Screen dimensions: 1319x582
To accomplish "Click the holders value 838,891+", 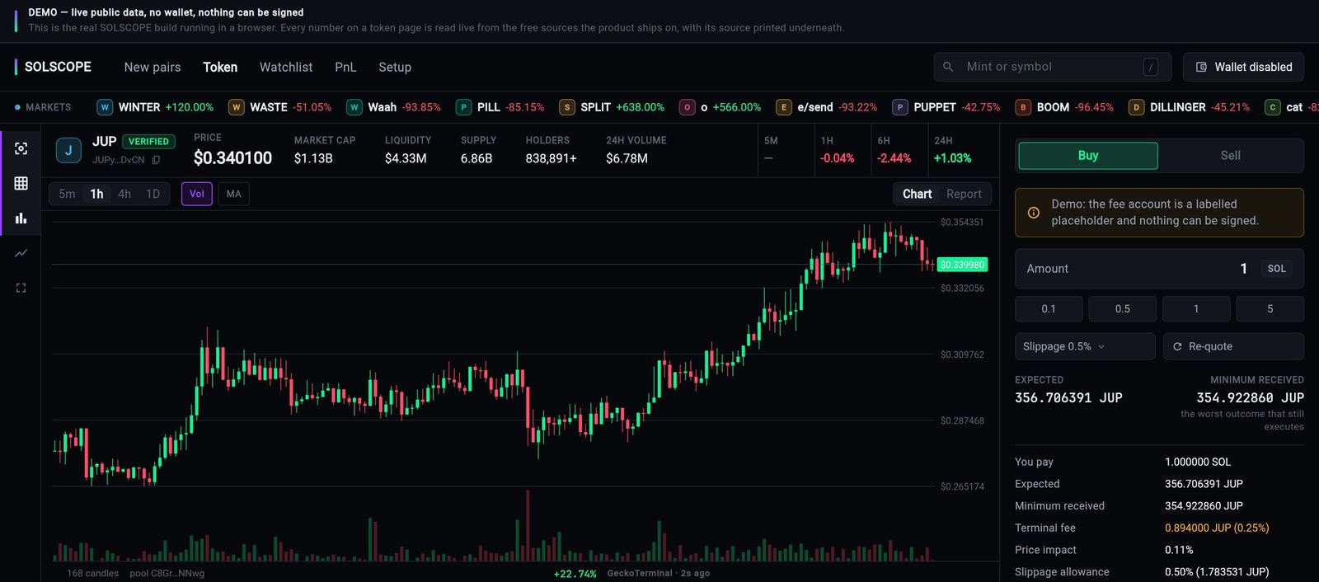I will coord(552,158).
